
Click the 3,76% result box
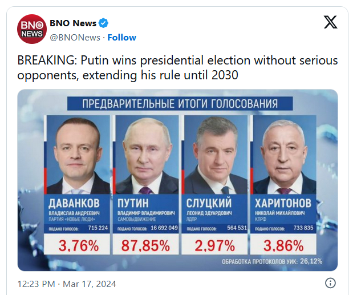click(78, 246)
